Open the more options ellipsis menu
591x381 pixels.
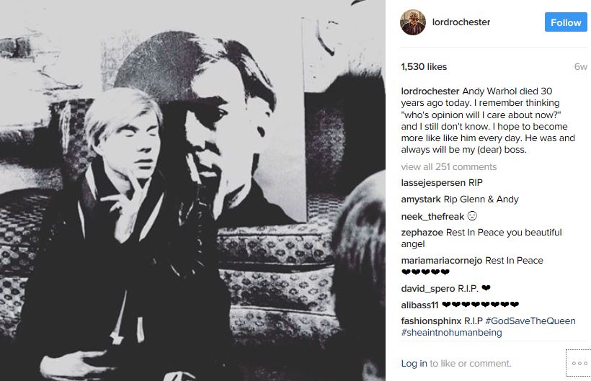tap(579, 363)
